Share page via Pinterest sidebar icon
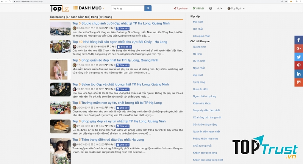The height and width of the screenshot is (164, 303). pos(298,65)
